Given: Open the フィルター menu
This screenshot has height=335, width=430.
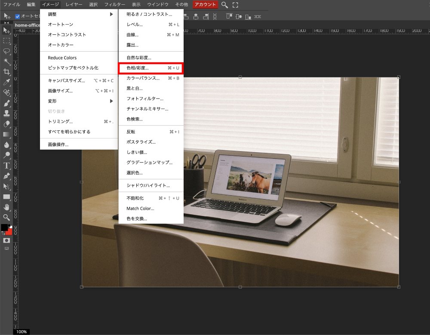Looking at the screenshot, I should 115,4.
